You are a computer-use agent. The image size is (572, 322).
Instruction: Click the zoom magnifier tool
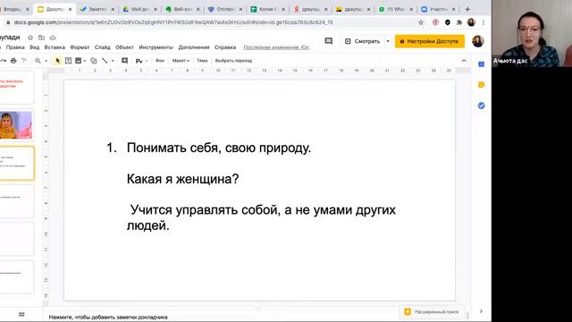click(x=38, y=61)
